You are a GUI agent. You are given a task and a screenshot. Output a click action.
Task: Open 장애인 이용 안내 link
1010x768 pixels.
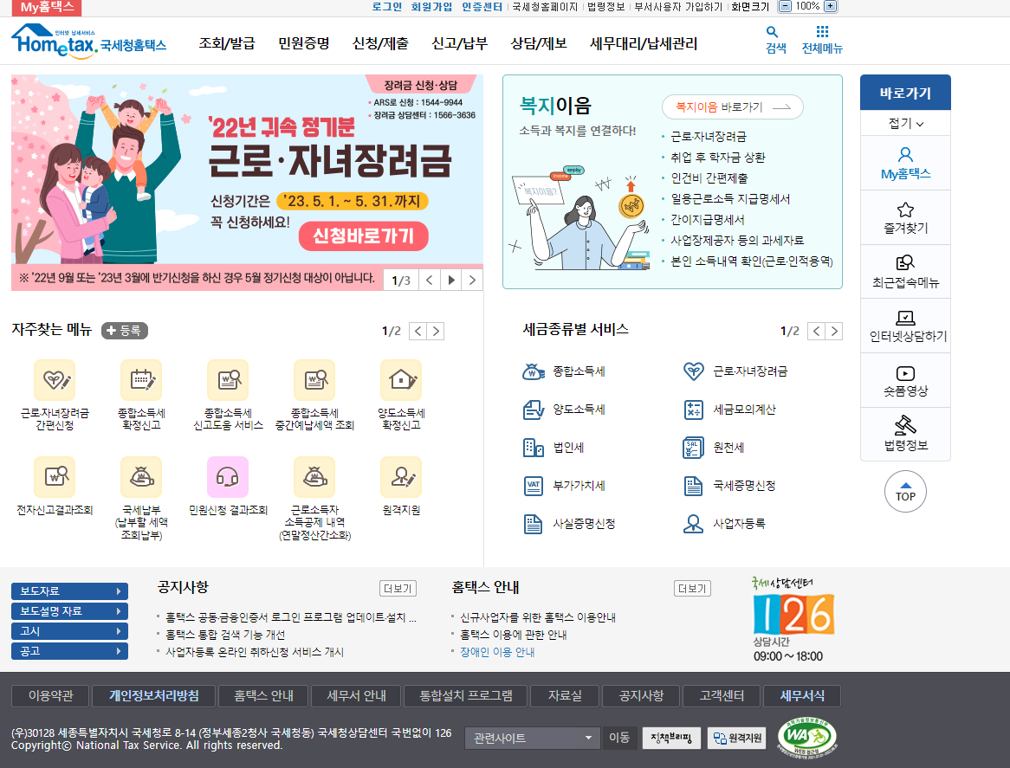(497, 652)
